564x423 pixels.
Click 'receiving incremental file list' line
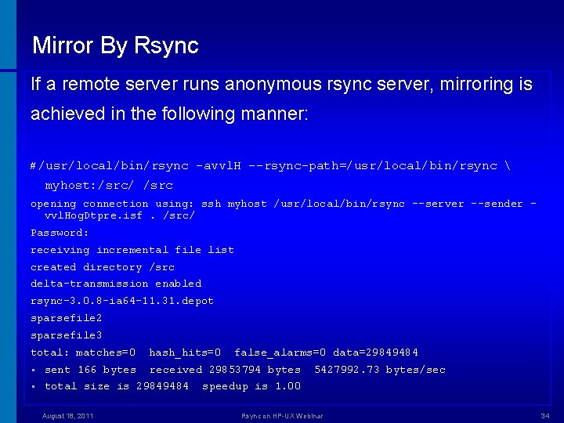click(x=132, y=250)
